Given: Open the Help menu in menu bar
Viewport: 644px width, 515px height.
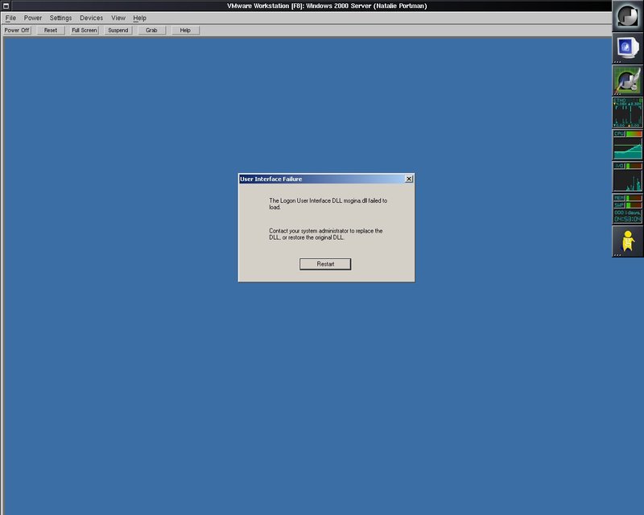Looking at the screenshot, I should pyautogui.click(x=139, y=18).
